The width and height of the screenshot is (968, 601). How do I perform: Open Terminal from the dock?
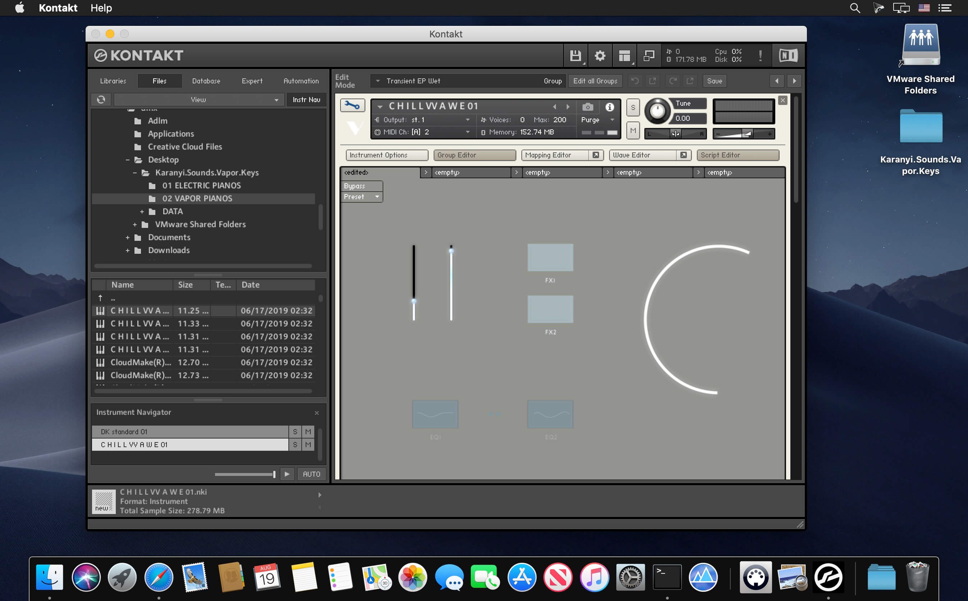pyautogui.click(x=667, y=577)
